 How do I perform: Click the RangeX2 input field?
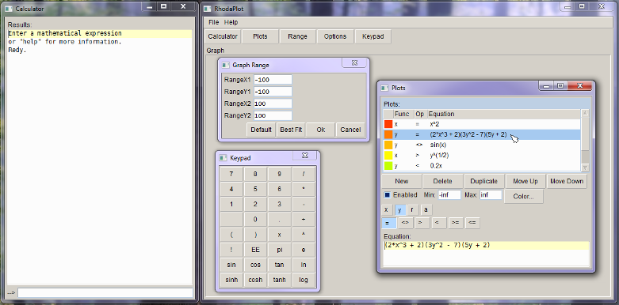pos(273,104)
